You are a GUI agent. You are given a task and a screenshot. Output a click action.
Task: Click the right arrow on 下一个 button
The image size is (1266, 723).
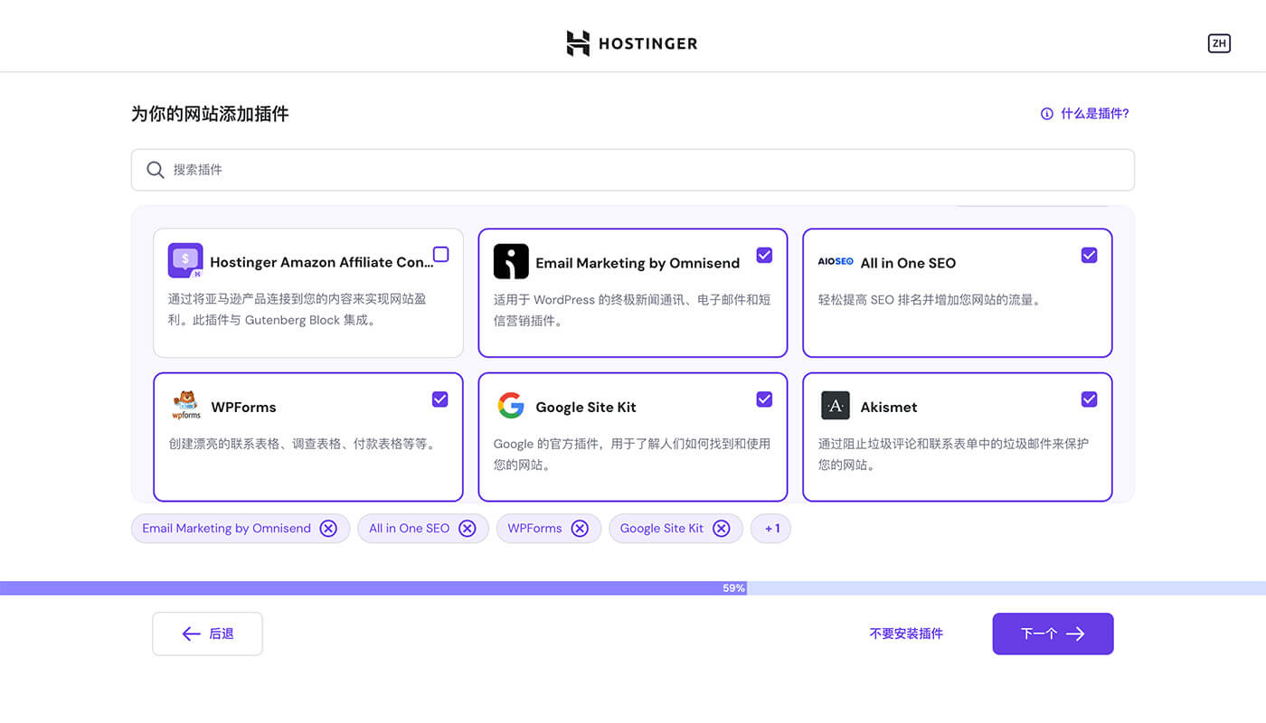(1075, 634)
